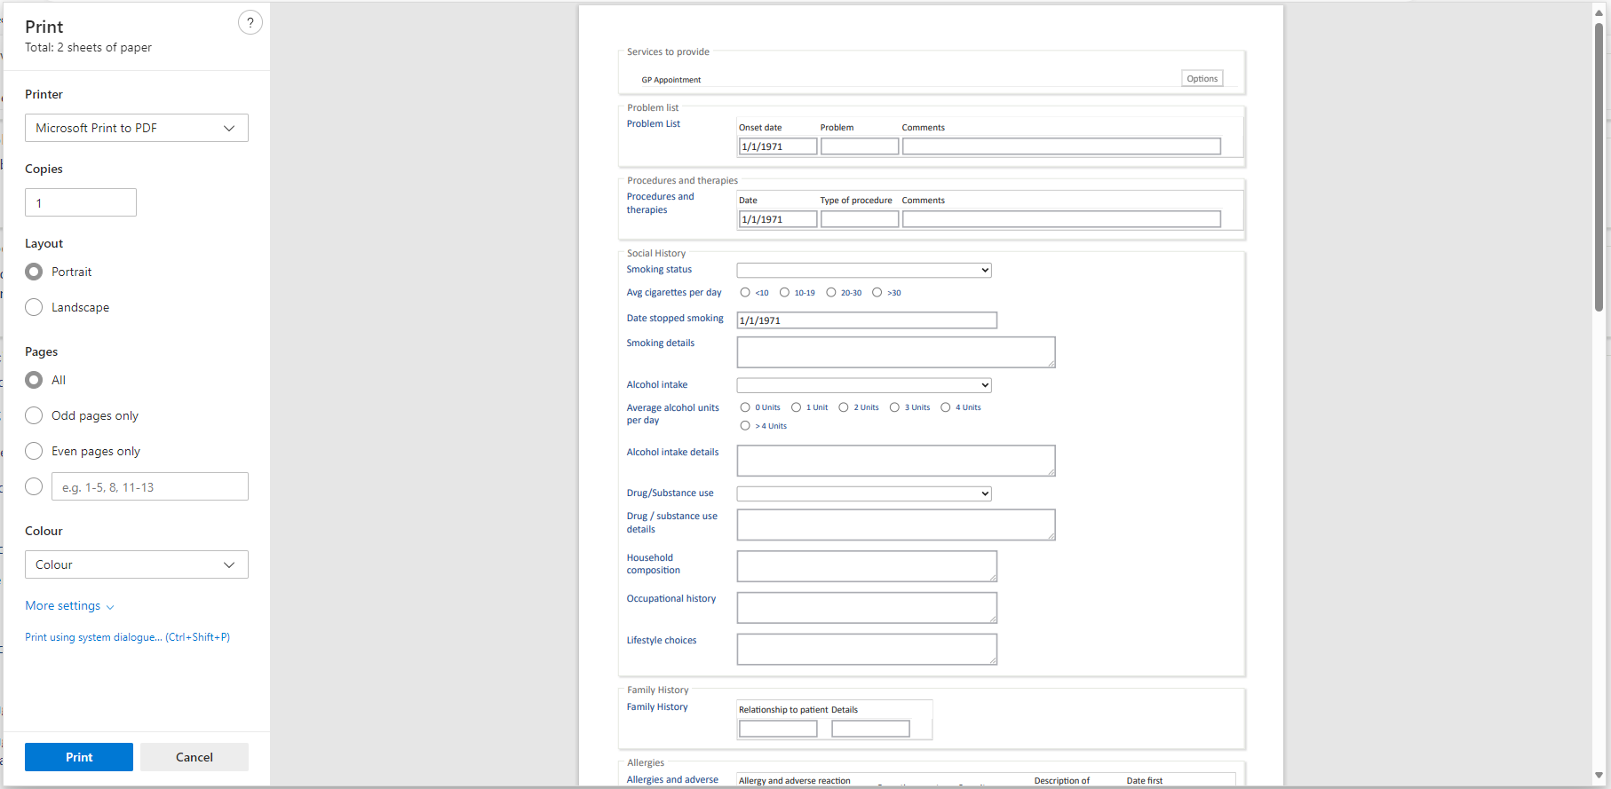Image resolution: width=1611 pixels, height=789 pixels.
Task: Click the Cancel button
Action: (x=194, y=757)
